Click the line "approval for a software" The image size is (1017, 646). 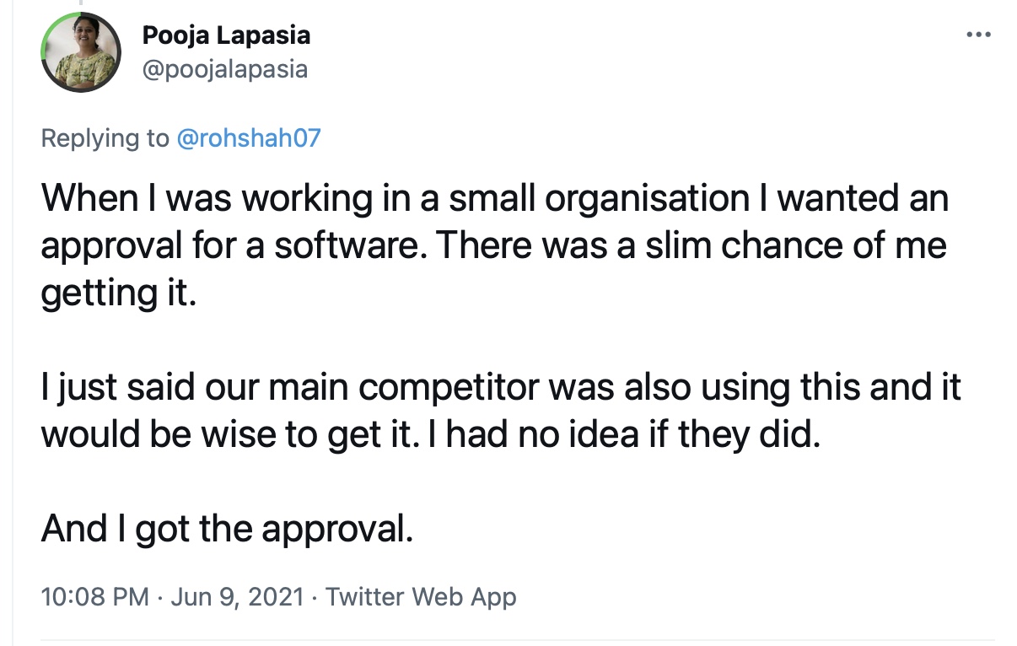click(x=493, y=245)
